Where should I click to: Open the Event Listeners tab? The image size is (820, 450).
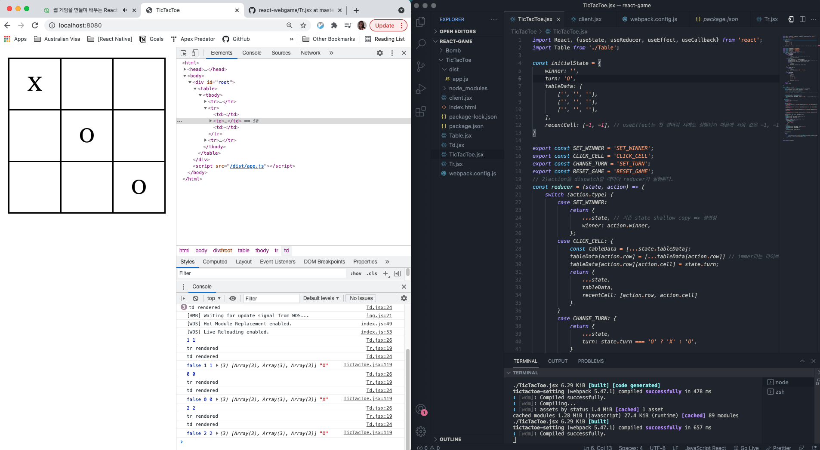coord(277,262)
